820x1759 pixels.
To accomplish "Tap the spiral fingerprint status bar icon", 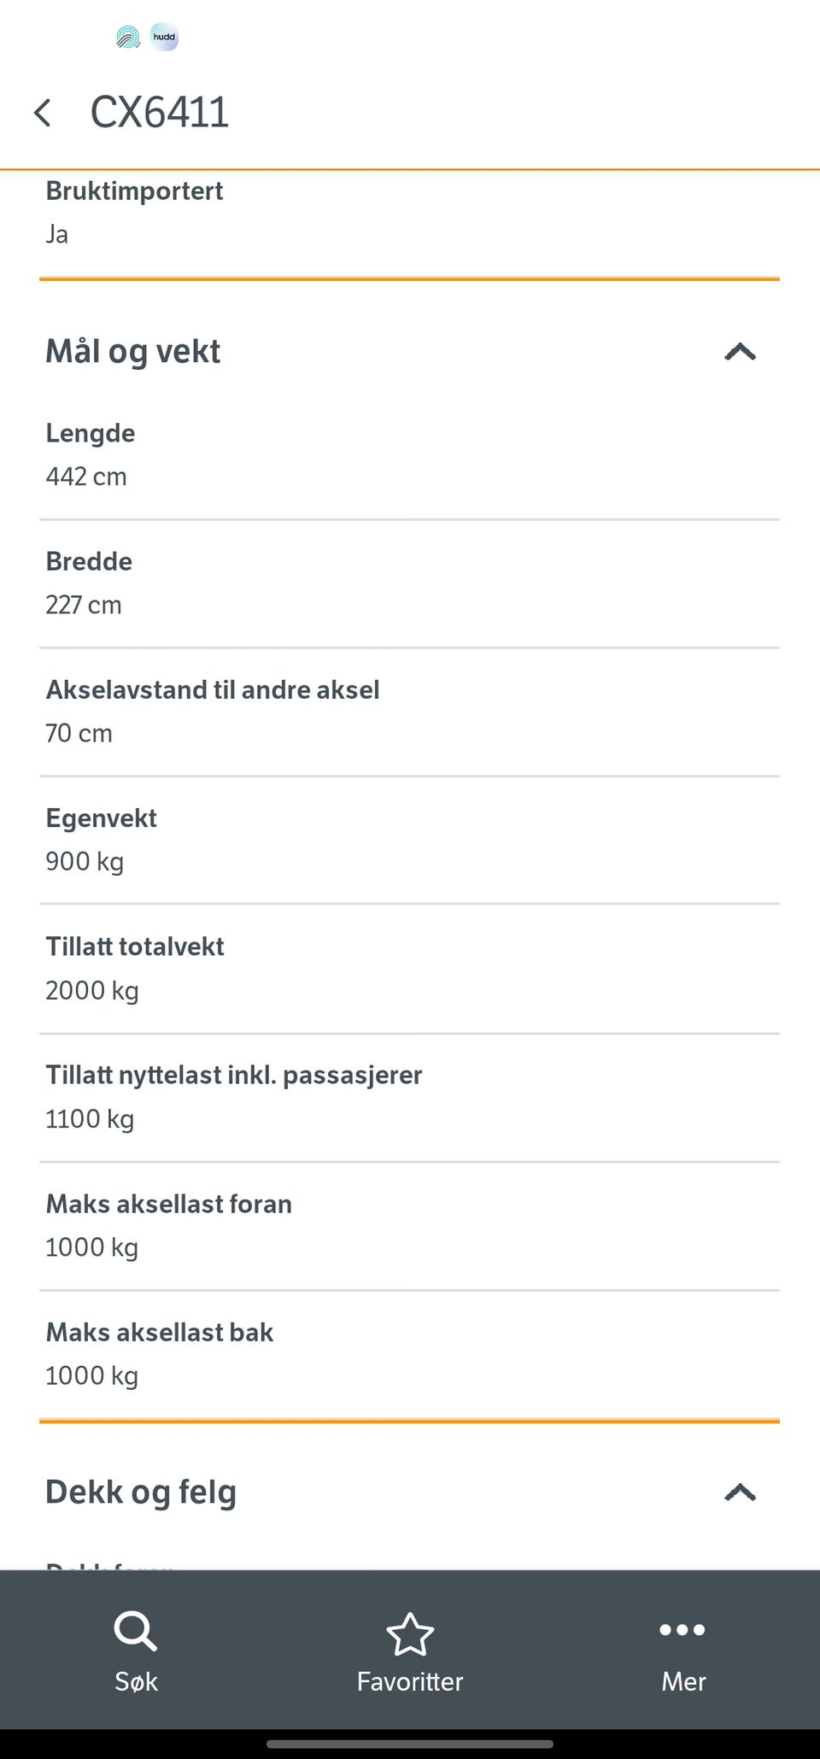I will click(x=128, y=38).
